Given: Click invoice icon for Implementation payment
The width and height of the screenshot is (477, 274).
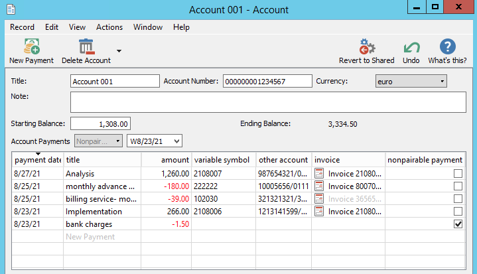Looking at the screenshot, I should coord(319,212).
